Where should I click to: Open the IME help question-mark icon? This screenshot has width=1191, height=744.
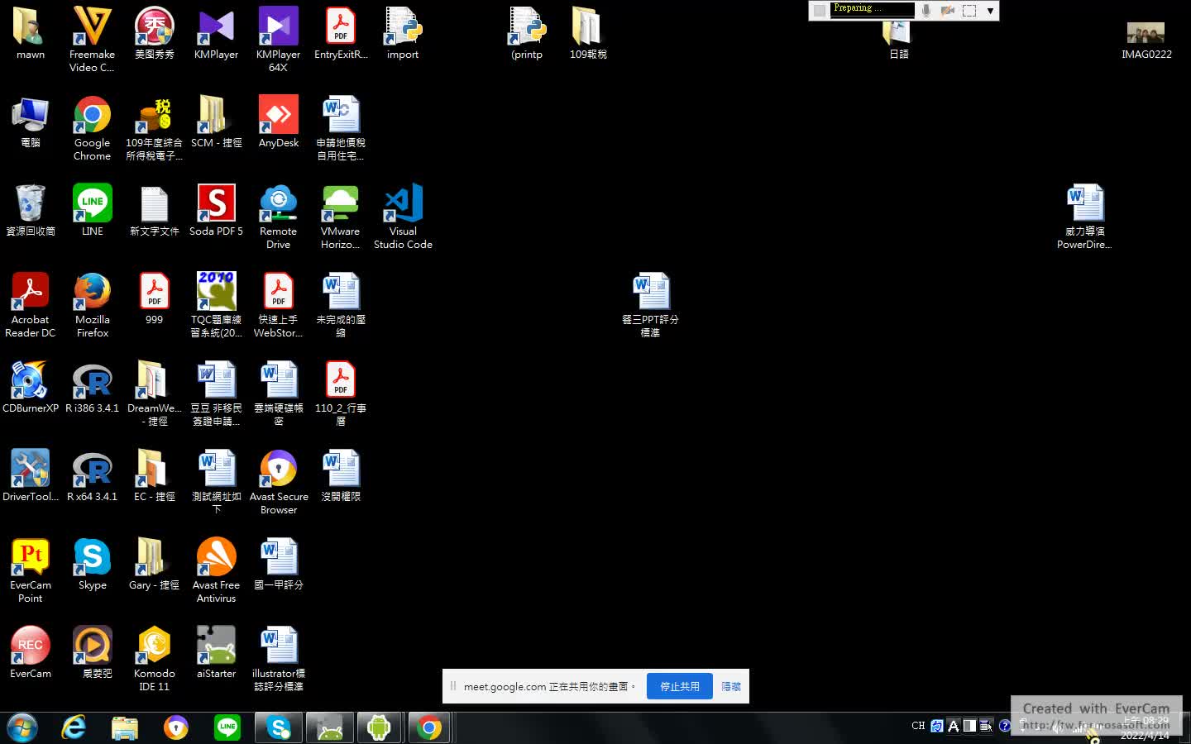1004,726
